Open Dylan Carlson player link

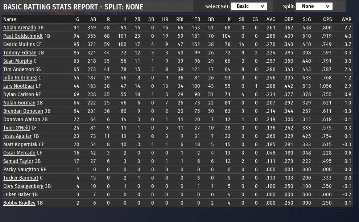(18, 94)
